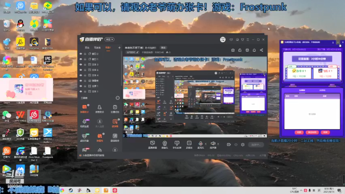Viewport: 345px width, 194px height.
Task: Open the 主播任务 streamer tasks checklist tool
Action: coord(115,109)
